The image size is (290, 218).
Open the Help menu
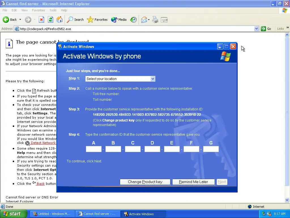pos(64,10)
